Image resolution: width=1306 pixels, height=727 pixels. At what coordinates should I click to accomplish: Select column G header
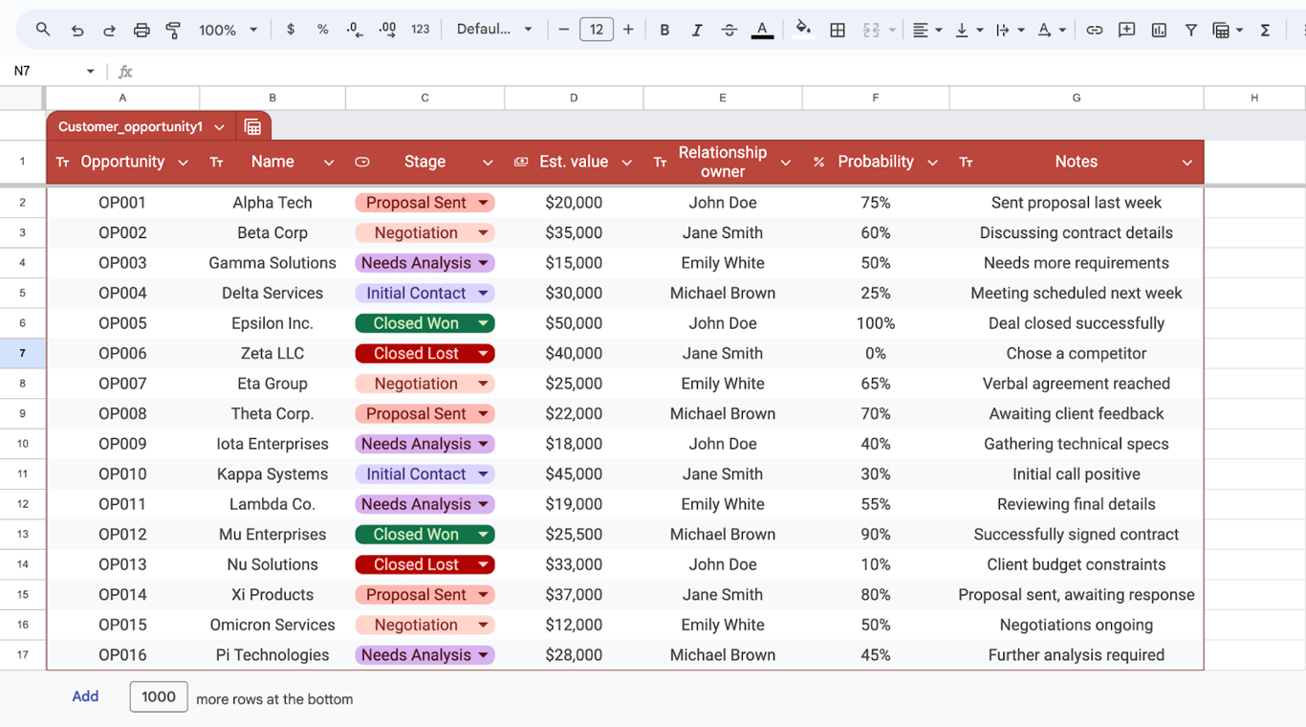pos(1077,98)
